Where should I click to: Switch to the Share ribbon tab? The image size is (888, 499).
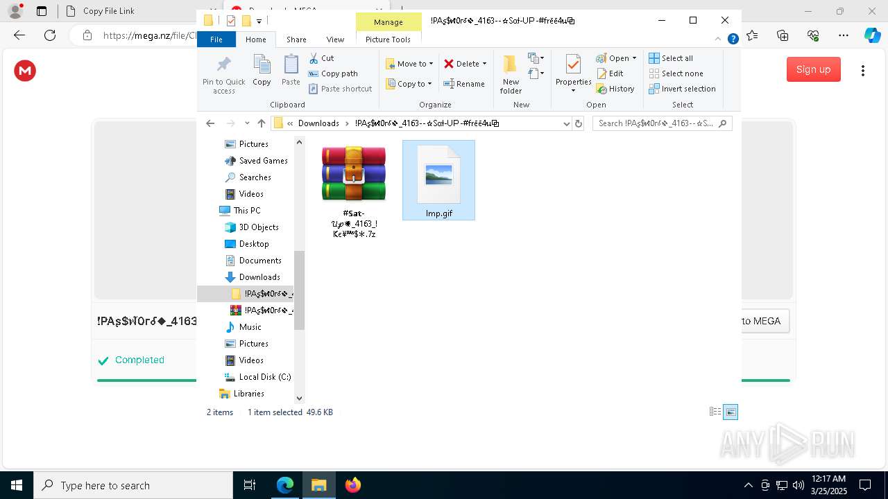[296, 40]
